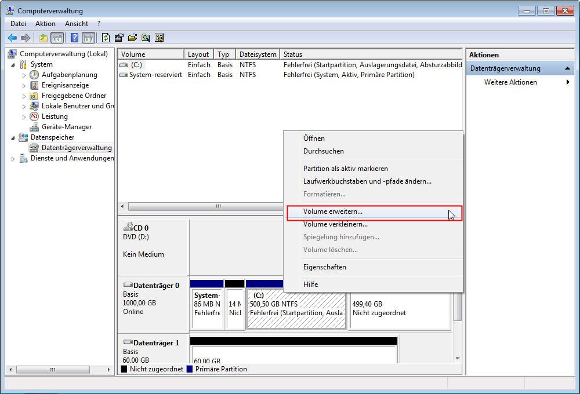This screenshot has height=394, width=580.
Task: Select the 60,00 GB block on Datenträger 1
Action: point(293,350)
